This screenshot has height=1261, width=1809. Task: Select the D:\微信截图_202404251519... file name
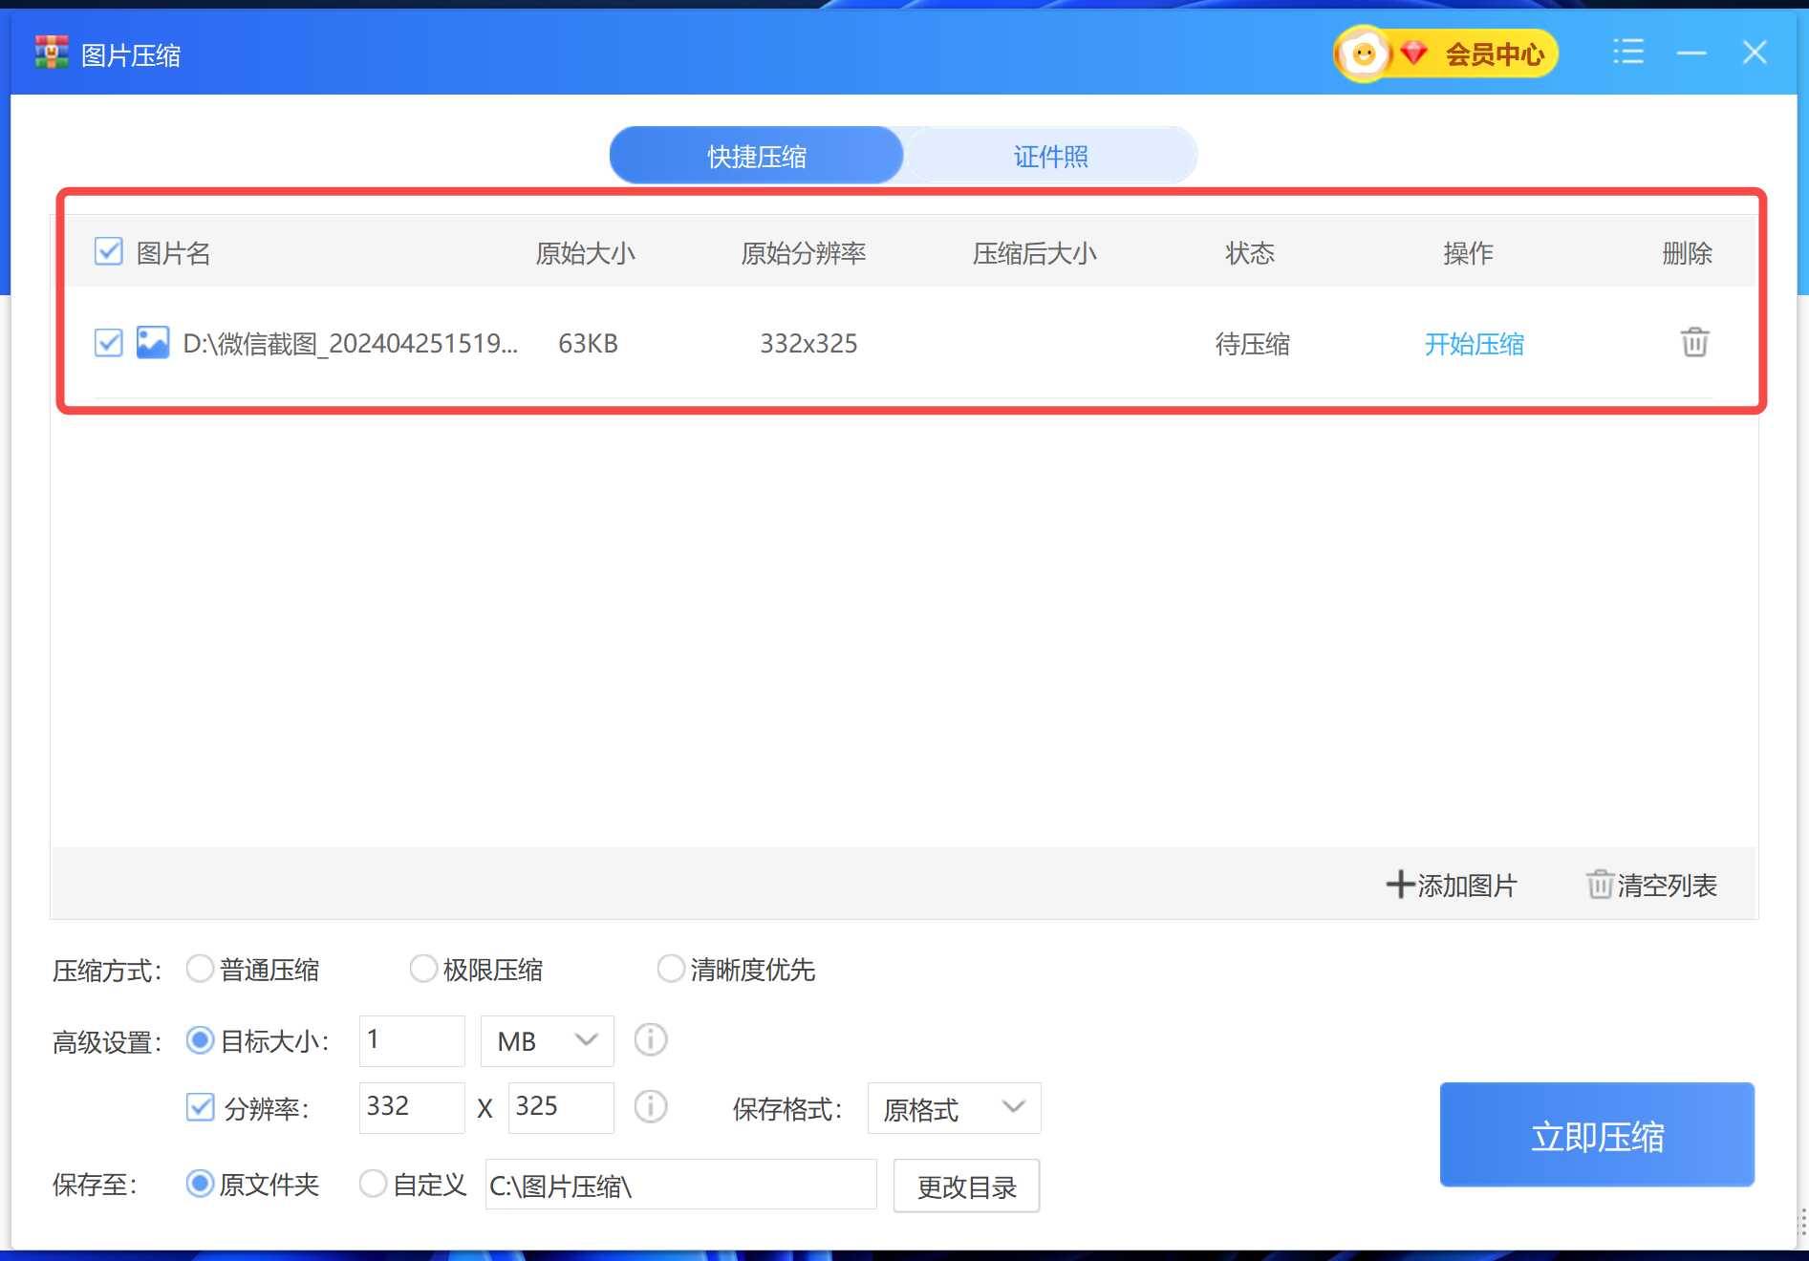350,343
